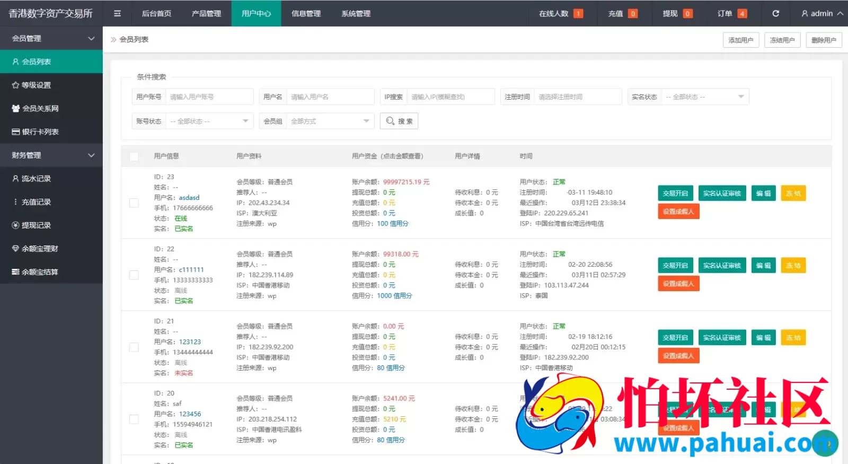
Task: Click 编辑 for user 123123
Action: coord(763,338)
